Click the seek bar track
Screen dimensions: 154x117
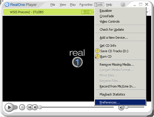[78, 107]
